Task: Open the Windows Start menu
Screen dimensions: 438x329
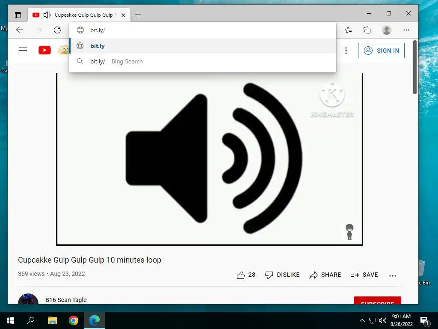Action: tap(10, 320)
